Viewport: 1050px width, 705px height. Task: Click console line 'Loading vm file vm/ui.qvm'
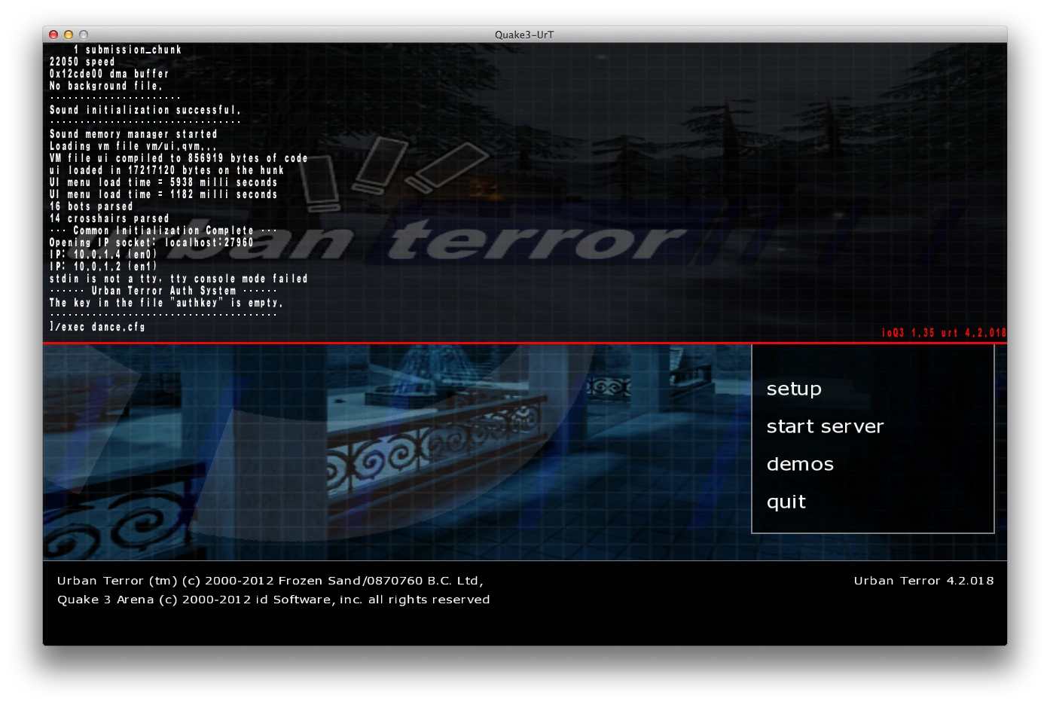[x=133, y=146]
